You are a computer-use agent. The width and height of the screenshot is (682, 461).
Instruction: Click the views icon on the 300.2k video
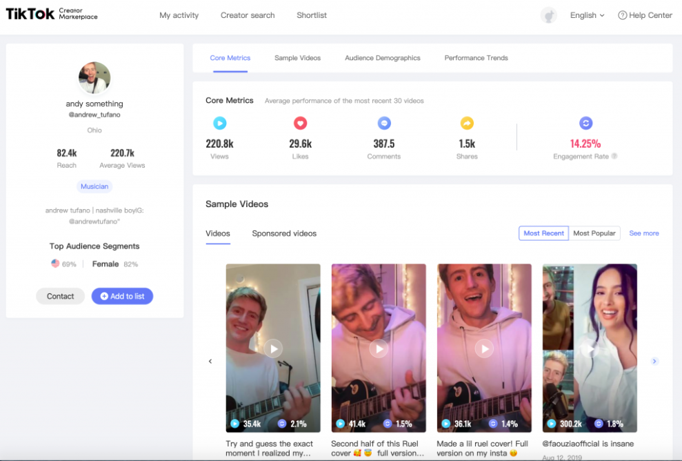(552, 424)
